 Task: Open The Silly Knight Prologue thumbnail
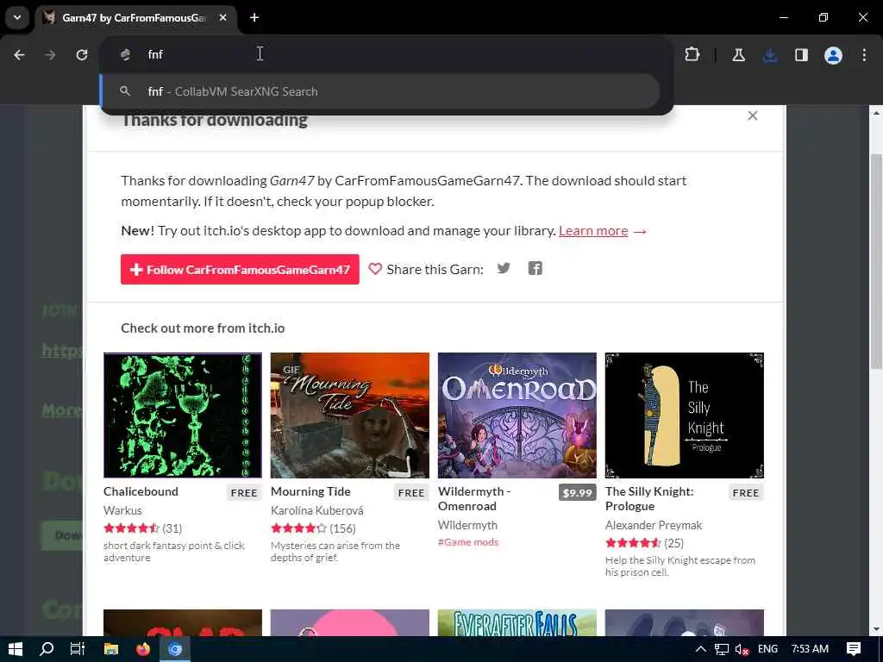[x=684, y=415]
